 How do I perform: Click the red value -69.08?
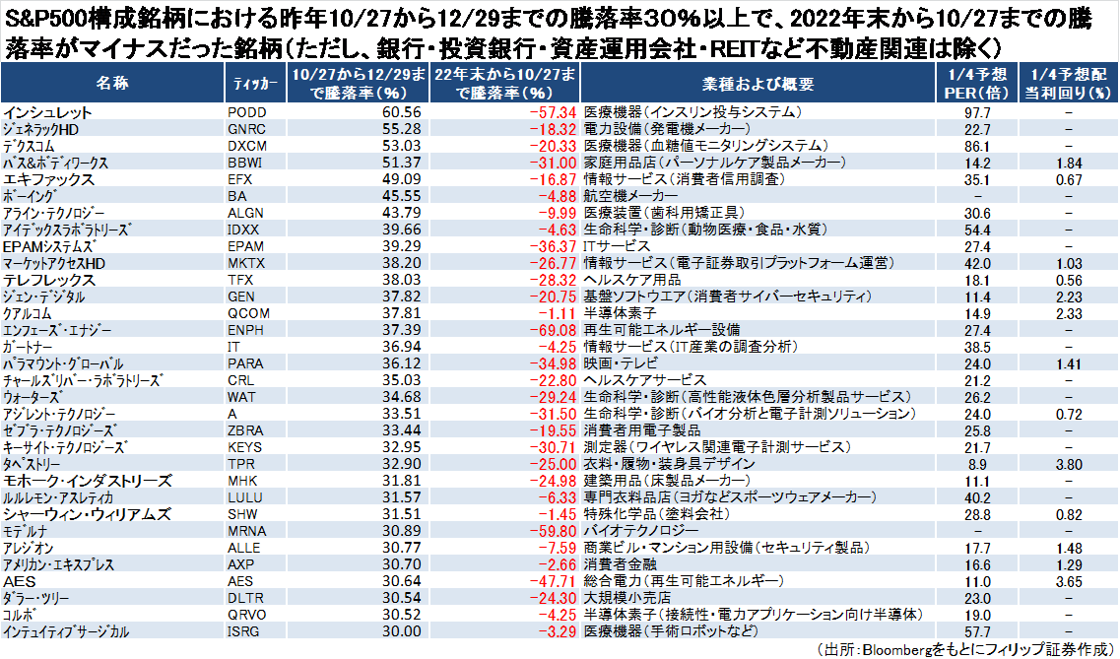coord(553,331)
